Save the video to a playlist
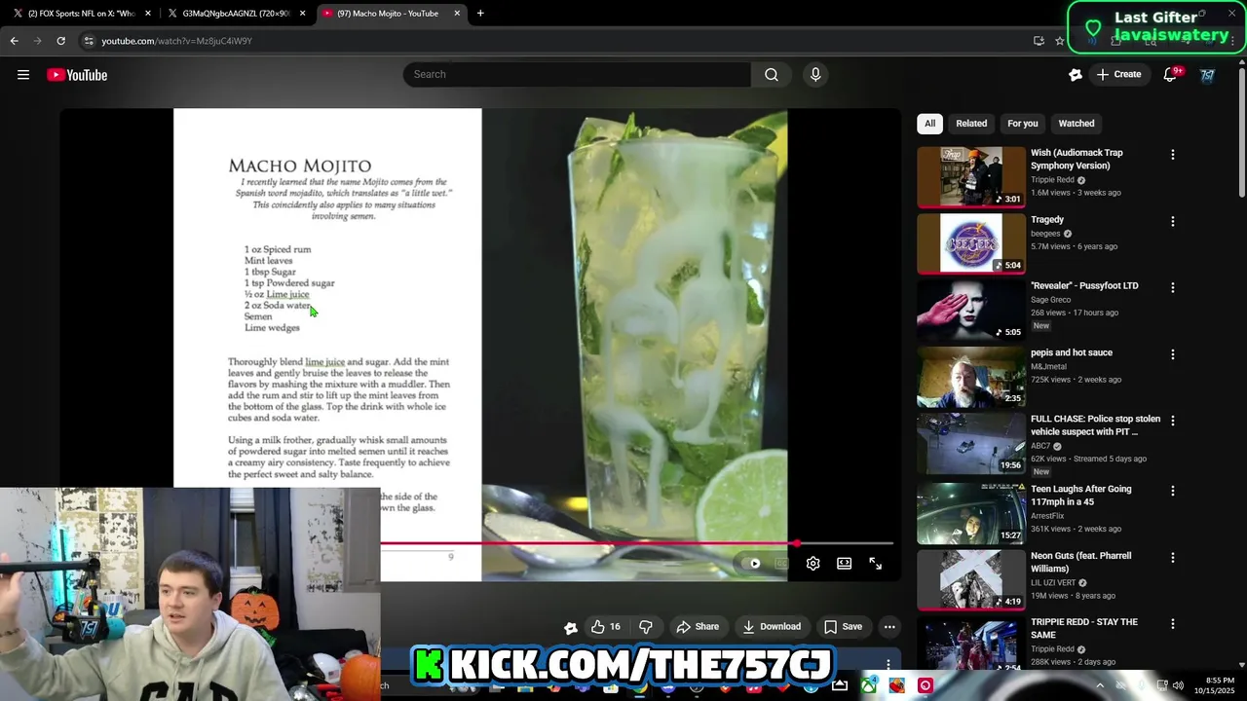The width and height of the screenshot is (1247, 701). point(843,627)
